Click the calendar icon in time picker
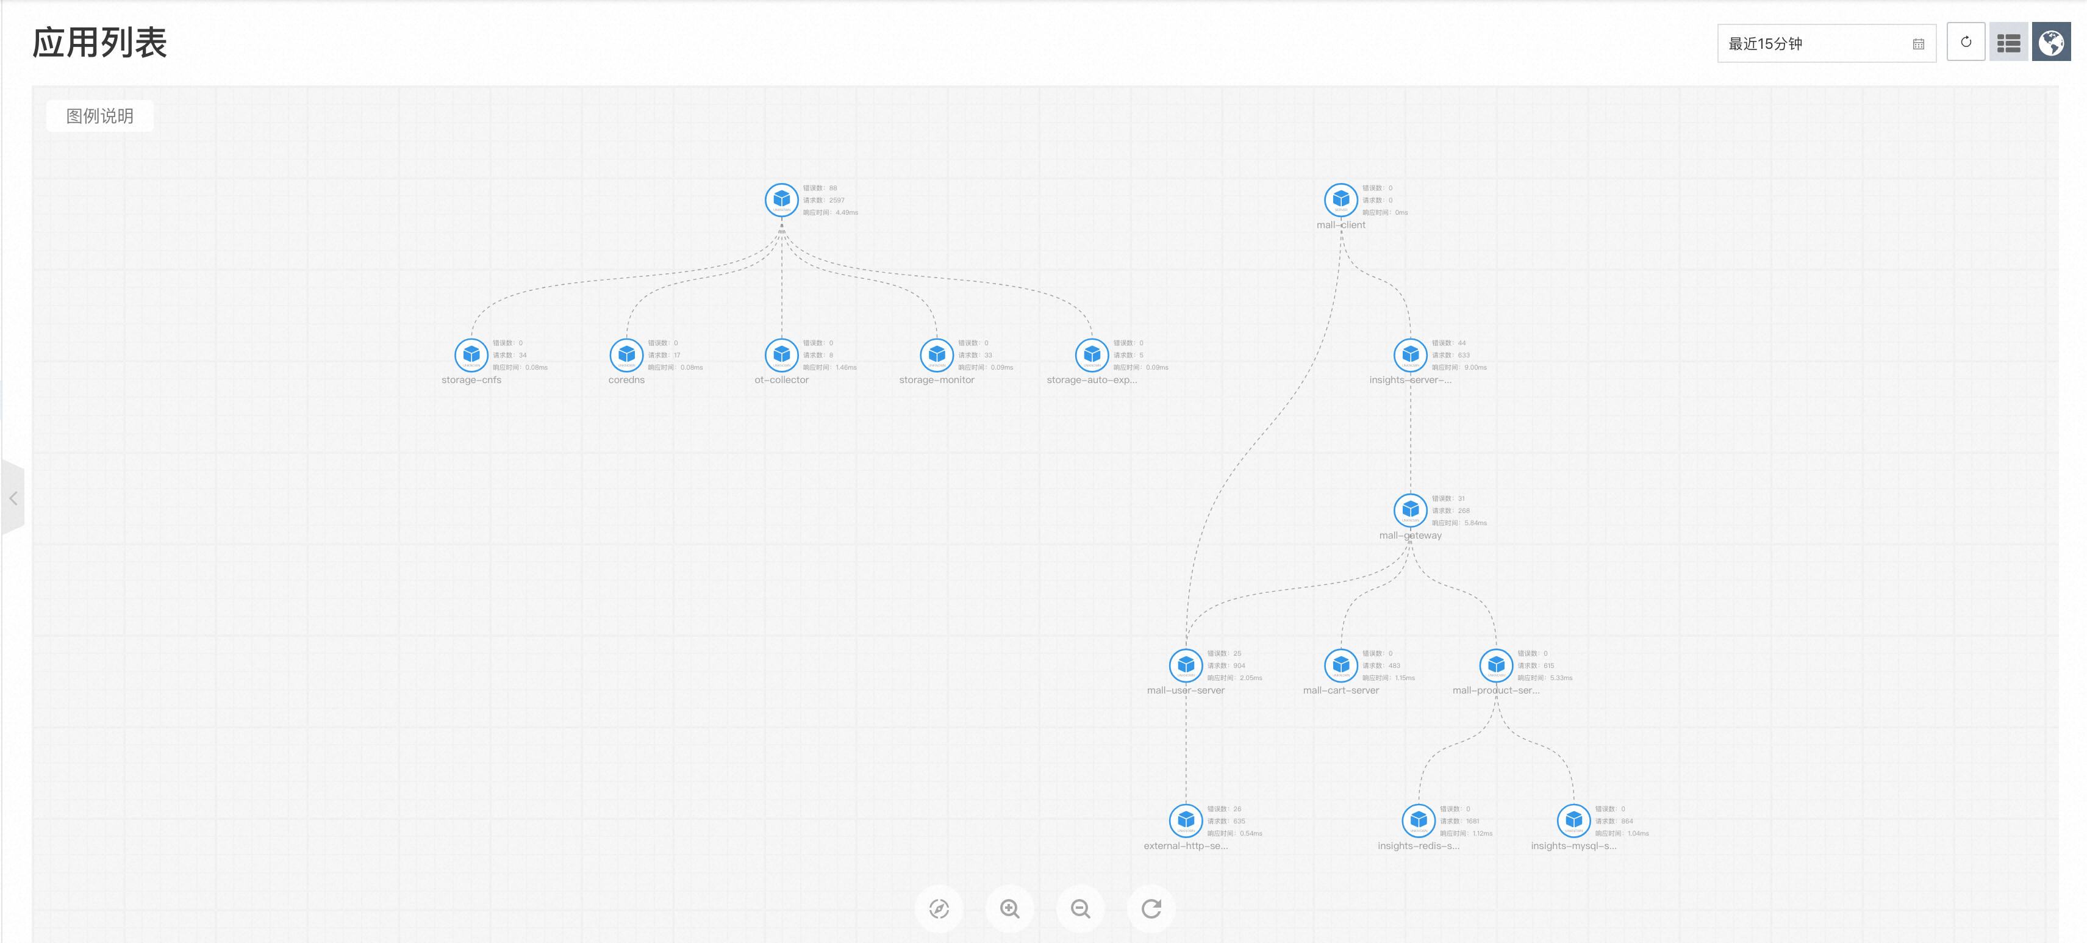Screen dimensions: 2087x943 pos(1919,44)
